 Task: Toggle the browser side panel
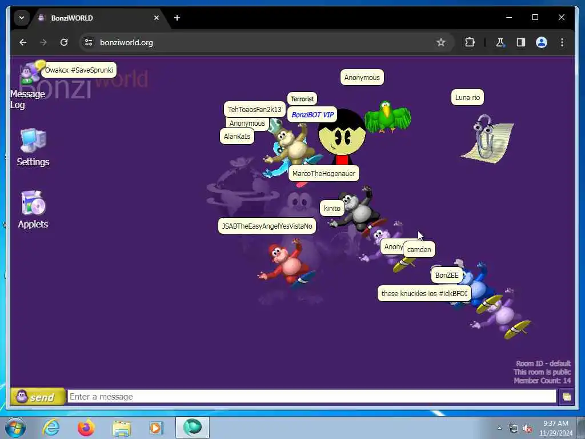click(x=521, y=42)
